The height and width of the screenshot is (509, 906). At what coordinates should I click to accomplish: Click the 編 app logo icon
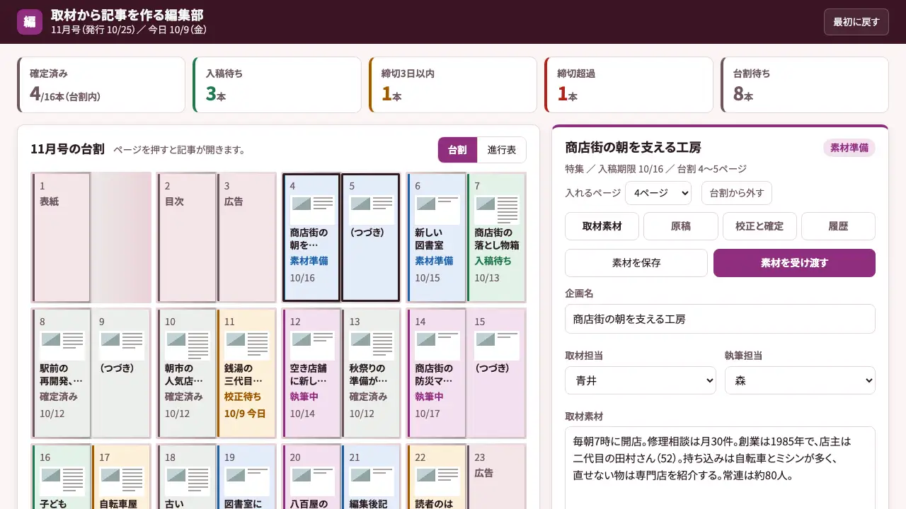[30, 22]
